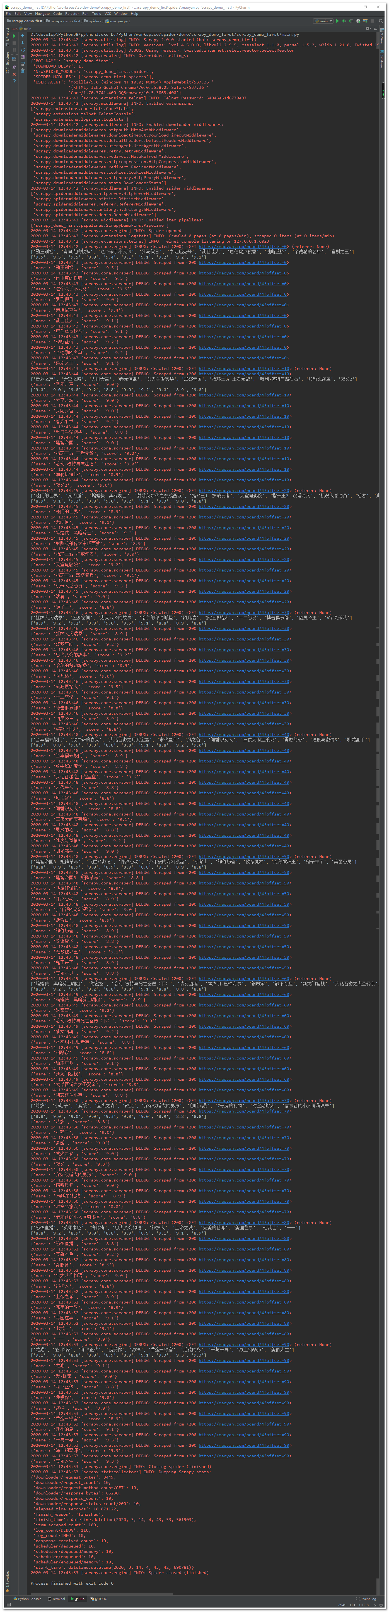Viewport: 389px width, 1612px height.
Task: Open the File menu
Action: coord(8,13)
